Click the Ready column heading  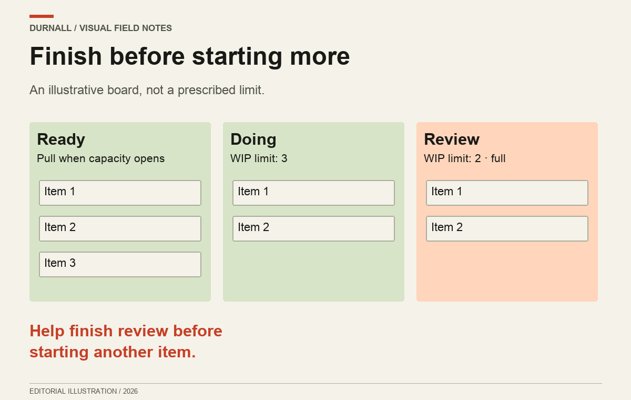61,139
